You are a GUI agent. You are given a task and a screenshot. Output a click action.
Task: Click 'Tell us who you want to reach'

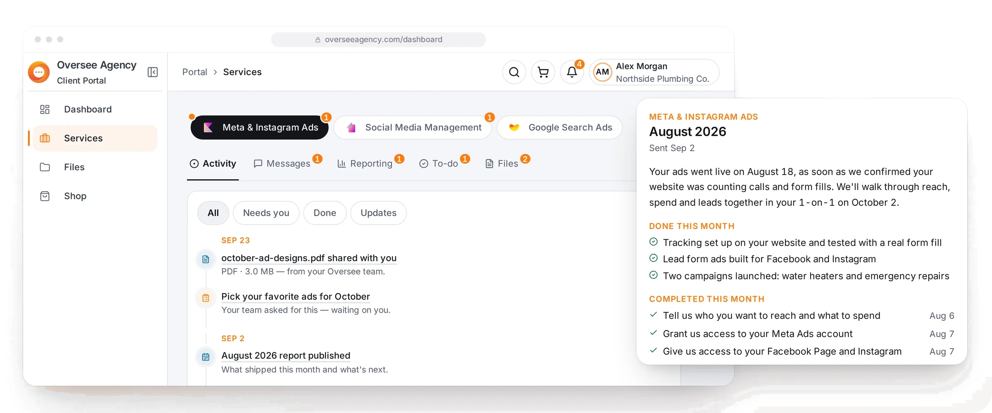(772, 316)
